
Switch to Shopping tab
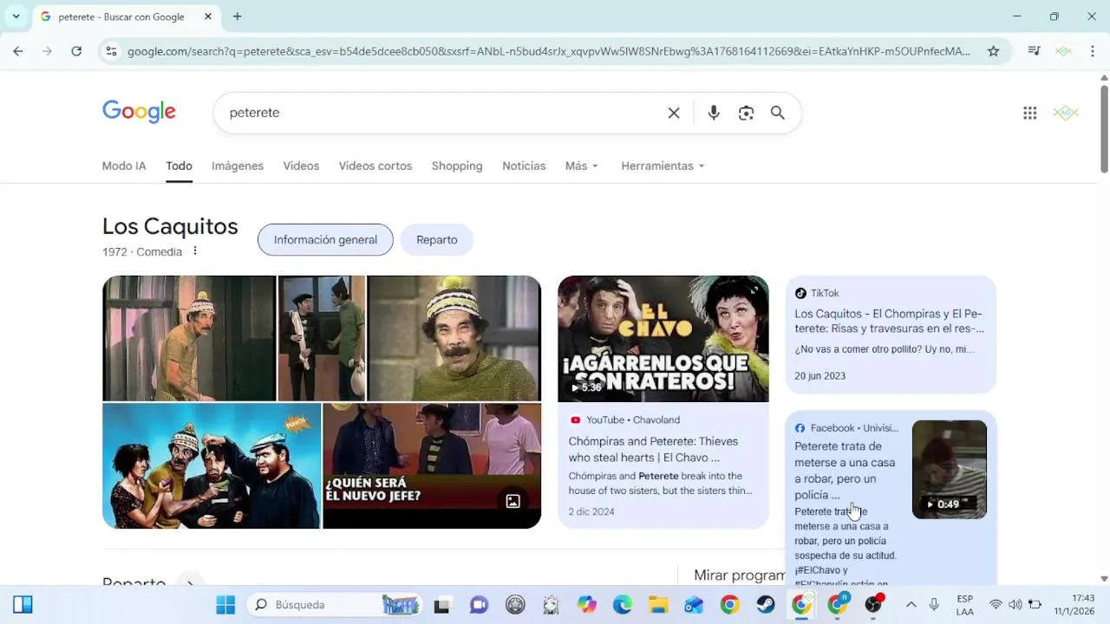(x=457, y=166)
